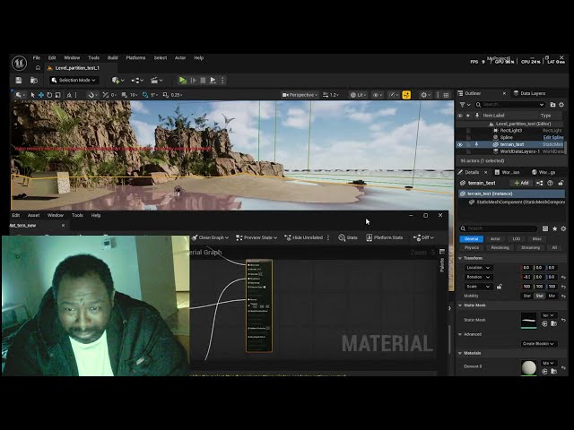
Task: Select the Actor filter button
Action: click(x=495, y=239)
